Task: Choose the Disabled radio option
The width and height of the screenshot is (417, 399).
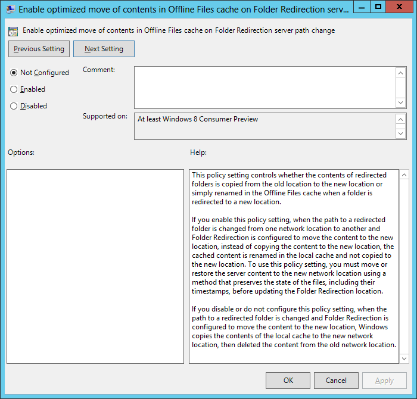Action: pos(14,106)
